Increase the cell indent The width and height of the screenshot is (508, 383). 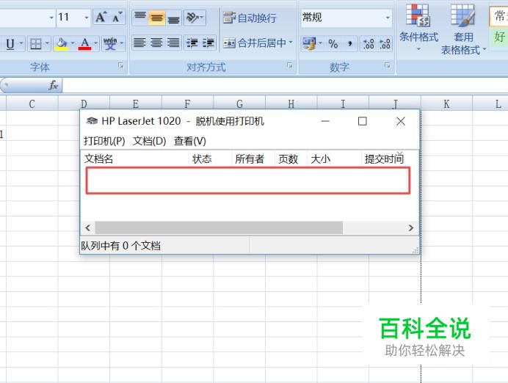[x=208, y=43]
